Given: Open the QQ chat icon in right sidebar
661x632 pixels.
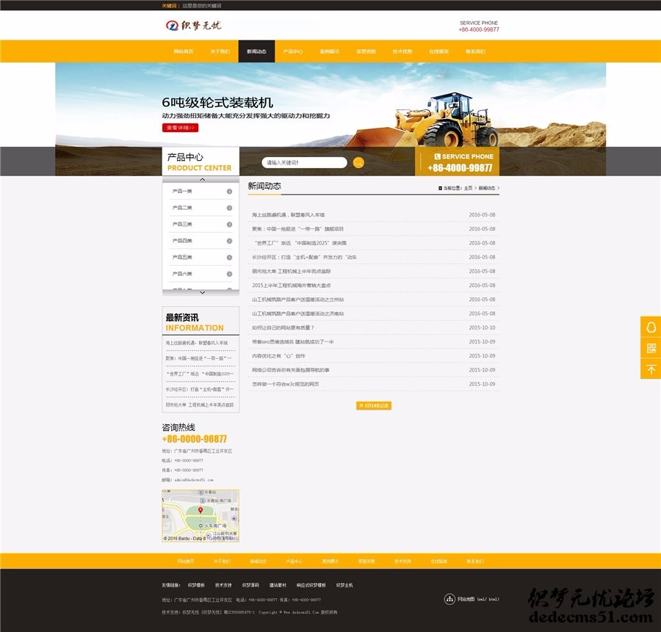Looking at the screenshot, I should tap(651, 327).
